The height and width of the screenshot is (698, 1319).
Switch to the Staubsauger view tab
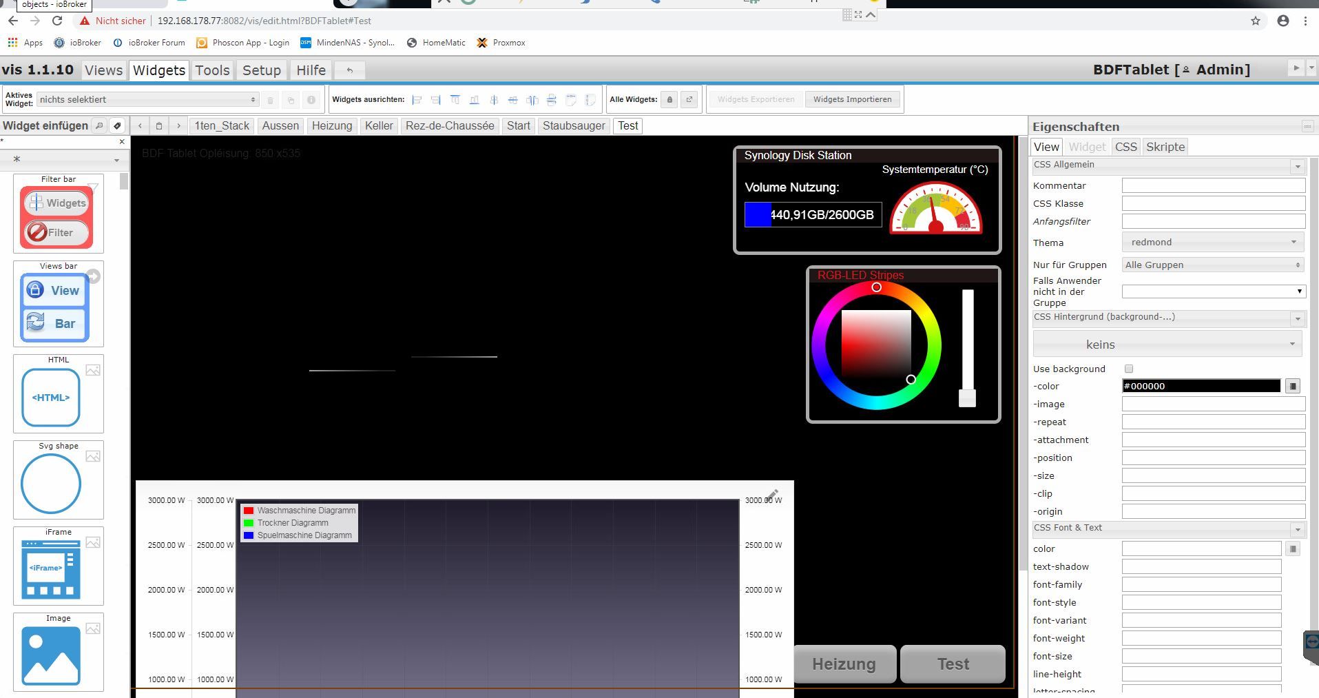pos(574,126)
